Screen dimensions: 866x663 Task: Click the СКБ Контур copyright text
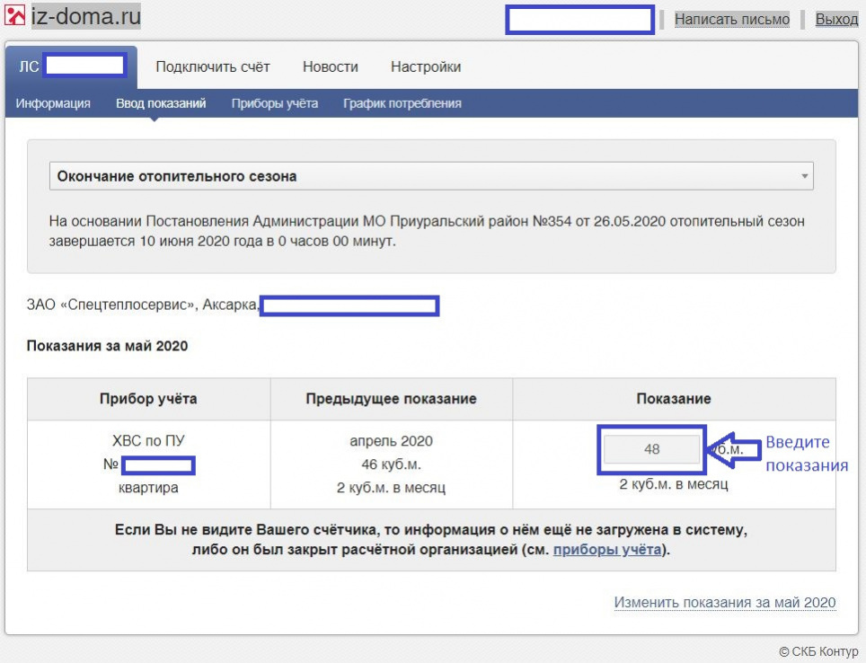(817, 651)
